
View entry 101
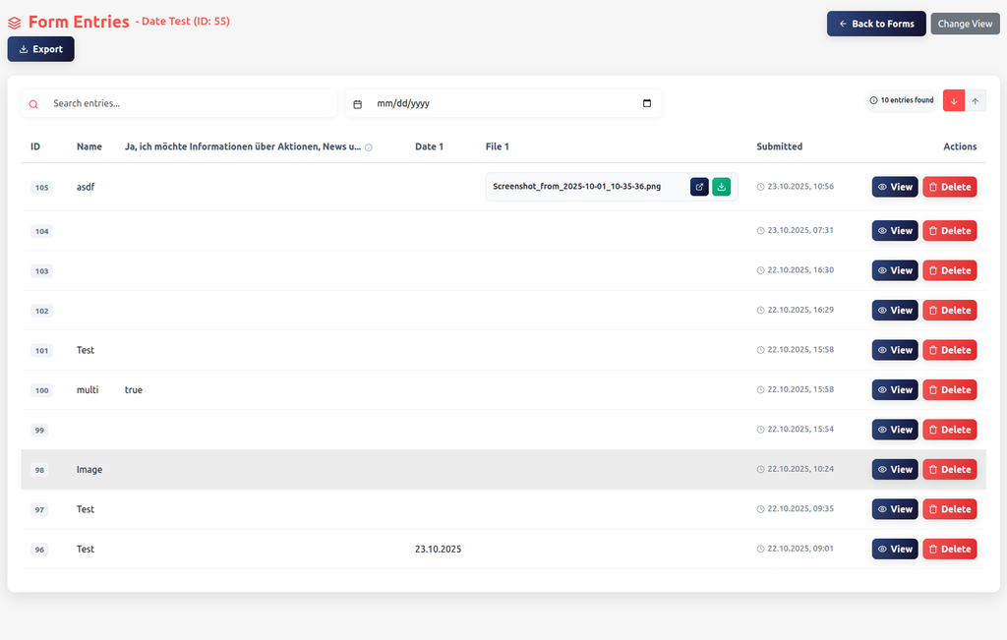(x=895, y=350)
